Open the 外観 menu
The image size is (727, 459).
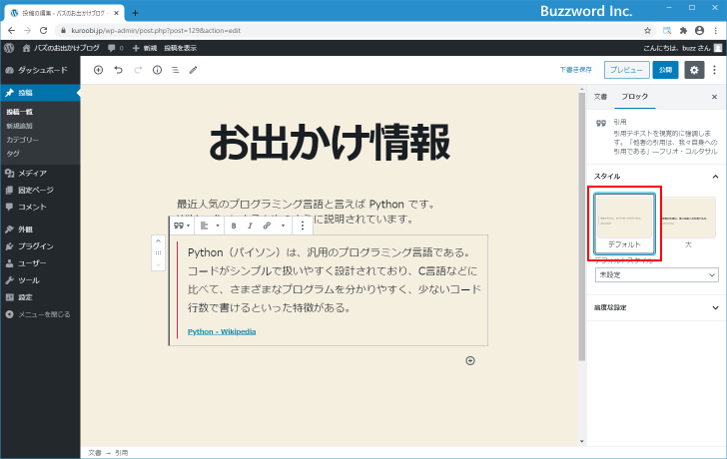point(40,229)
